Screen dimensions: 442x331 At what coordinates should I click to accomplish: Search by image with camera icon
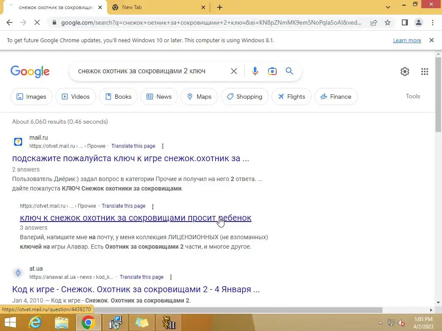pos(272,71)
